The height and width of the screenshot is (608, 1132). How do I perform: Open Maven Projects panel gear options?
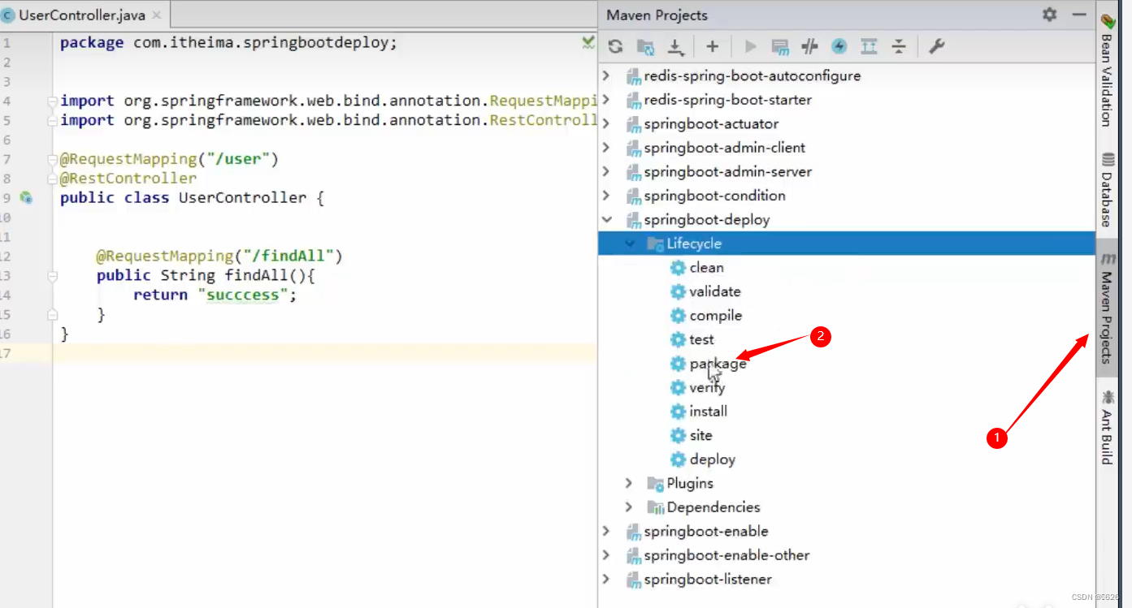tap(1050, 15)
